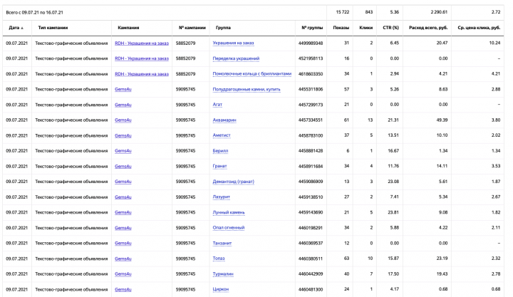
Task: Open Помолвочные кольца с бриллиантами group
Action: [x=252, y=74]
